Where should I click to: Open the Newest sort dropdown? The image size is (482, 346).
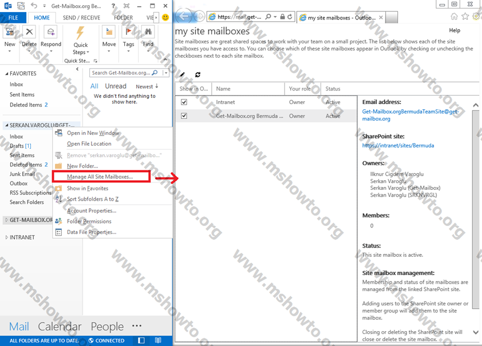147,86
